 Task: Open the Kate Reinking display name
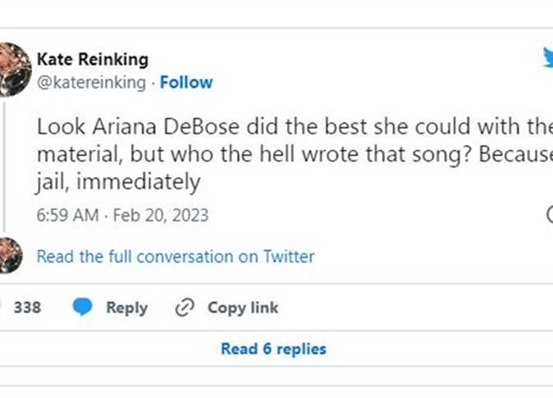92,59
